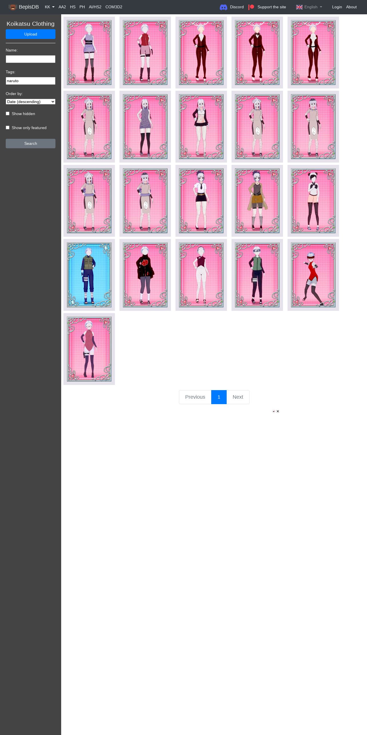The image size is (367, 735).
Task: Click the BepisDB logo icon
Action: click(13, 7)
